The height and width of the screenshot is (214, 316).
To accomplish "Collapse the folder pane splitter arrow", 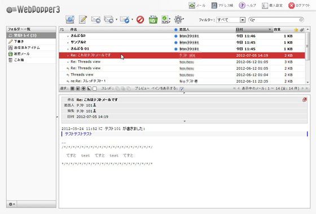I will (57, 117).
